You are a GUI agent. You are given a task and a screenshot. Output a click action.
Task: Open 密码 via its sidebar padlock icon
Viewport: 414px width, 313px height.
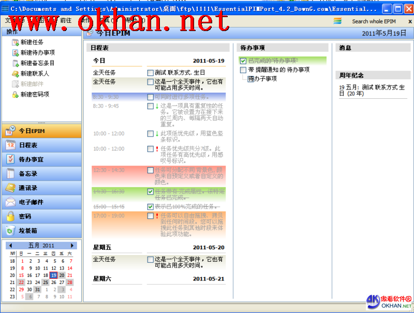[x=10, y=216]
